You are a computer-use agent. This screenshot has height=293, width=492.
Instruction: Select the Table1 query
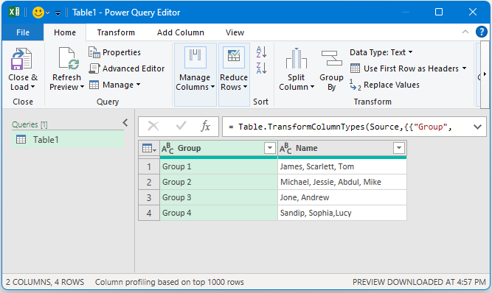point(68,140)
